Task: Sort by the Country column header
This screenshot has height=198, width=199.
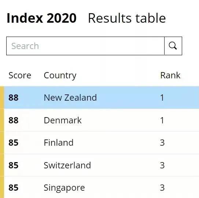Action: pyautogui.click(x=60, y=75)
